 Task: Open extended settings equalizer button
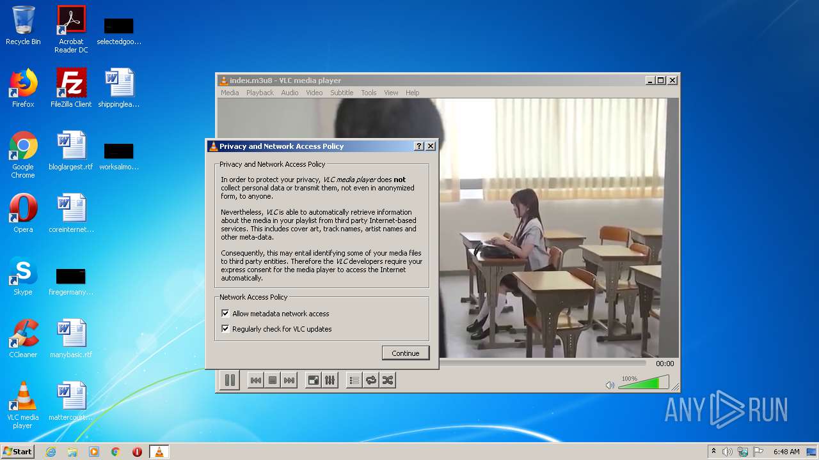pos(330,380)
